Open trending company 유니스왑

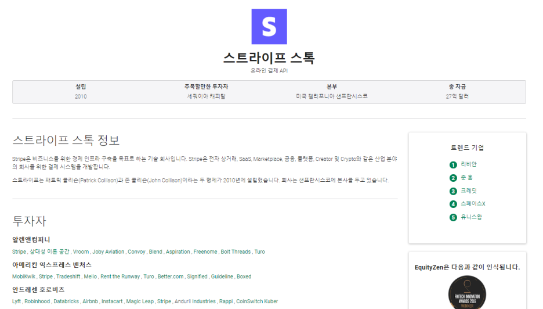coord(471,217)
